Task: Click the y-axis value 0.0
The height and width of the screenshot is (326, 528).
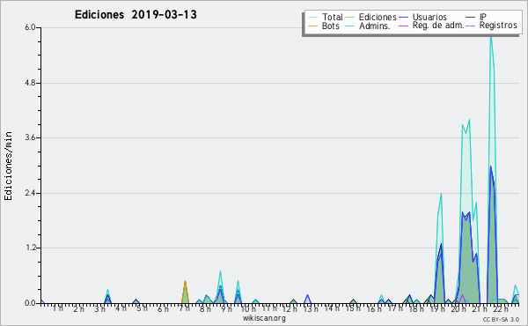Action: click(30, 303)
